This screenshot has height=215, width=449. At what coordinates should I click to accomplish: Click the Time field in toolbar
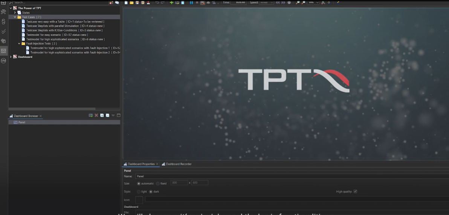tap(238, 3)
